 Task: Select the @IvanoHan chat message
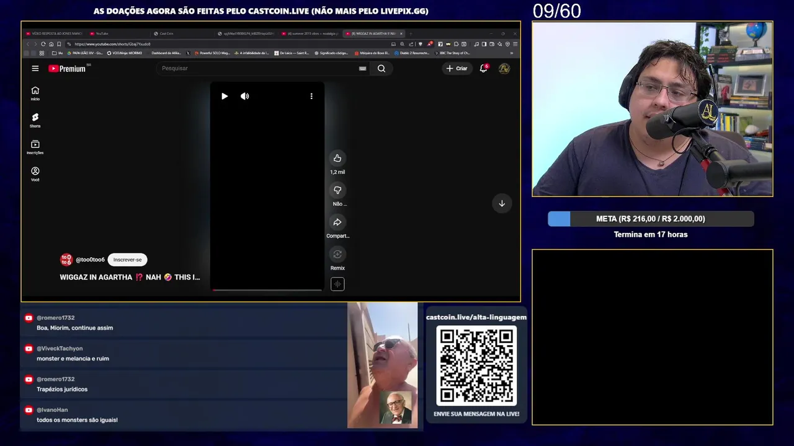[x=184, y=415]
